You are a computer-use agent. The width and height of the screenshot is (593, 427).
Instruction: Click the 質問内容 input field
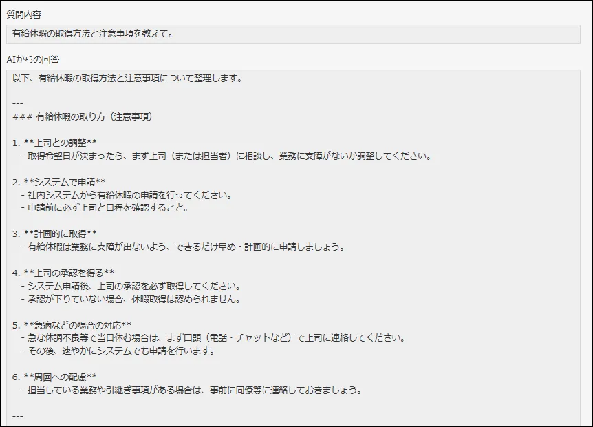[293, 34]
